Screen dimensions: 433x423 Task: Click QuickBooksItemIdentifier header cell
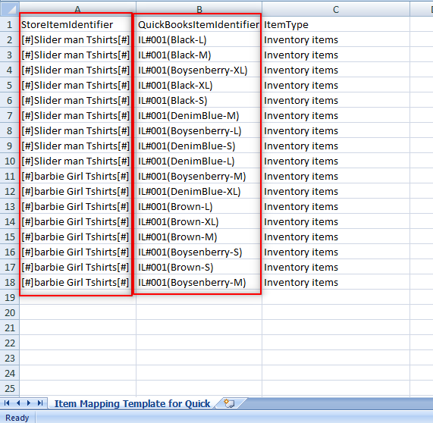click(x=199, y=24)
